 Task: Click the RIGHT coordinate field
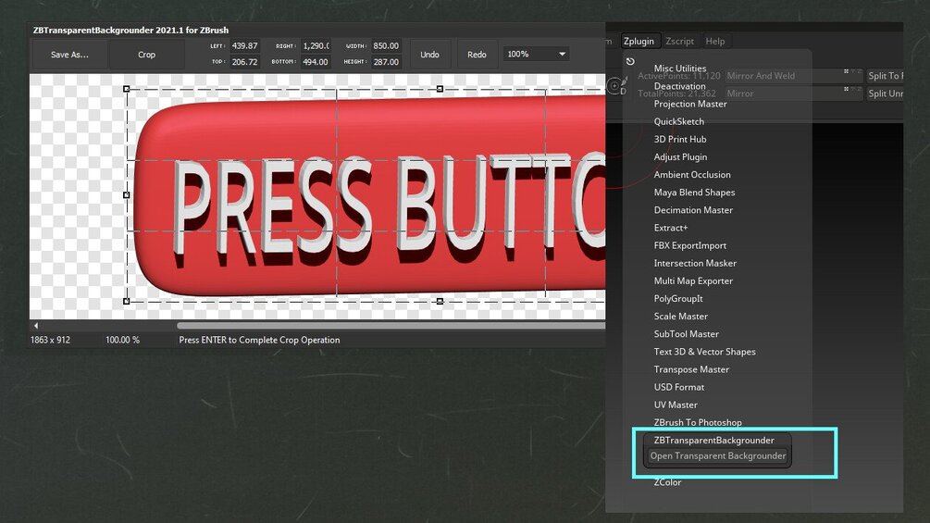point(316,45)
